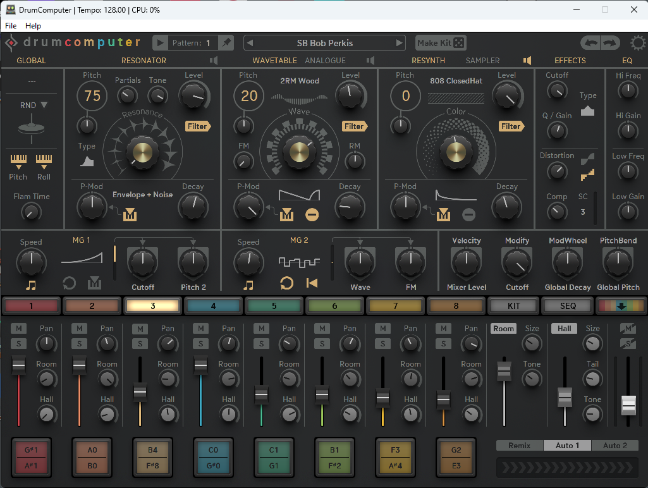Click the Resonator envelope M icon
648x488 pixels.
point(130,214)
